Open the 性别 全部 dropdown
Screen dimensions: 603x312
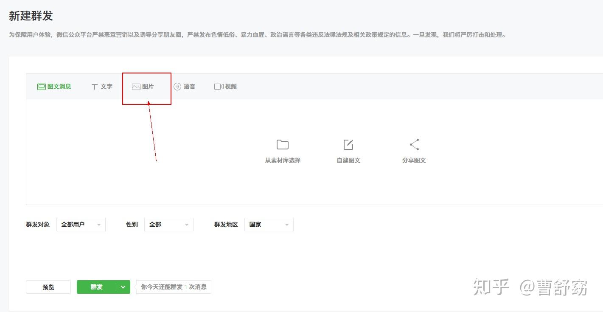(x=169, y=225)
